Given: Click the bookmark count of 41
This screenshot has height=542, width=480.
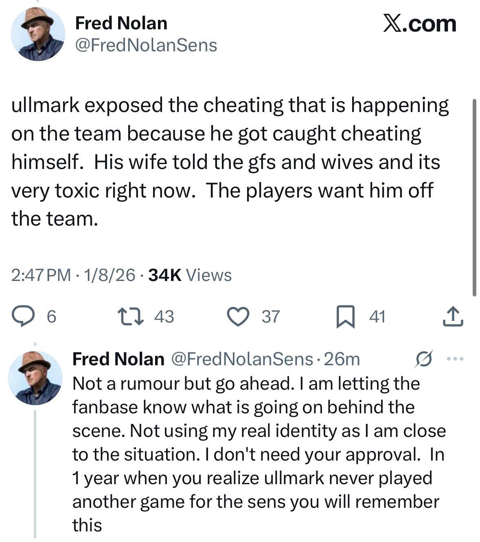Looking at the screenshot, I should coord(377,317).
